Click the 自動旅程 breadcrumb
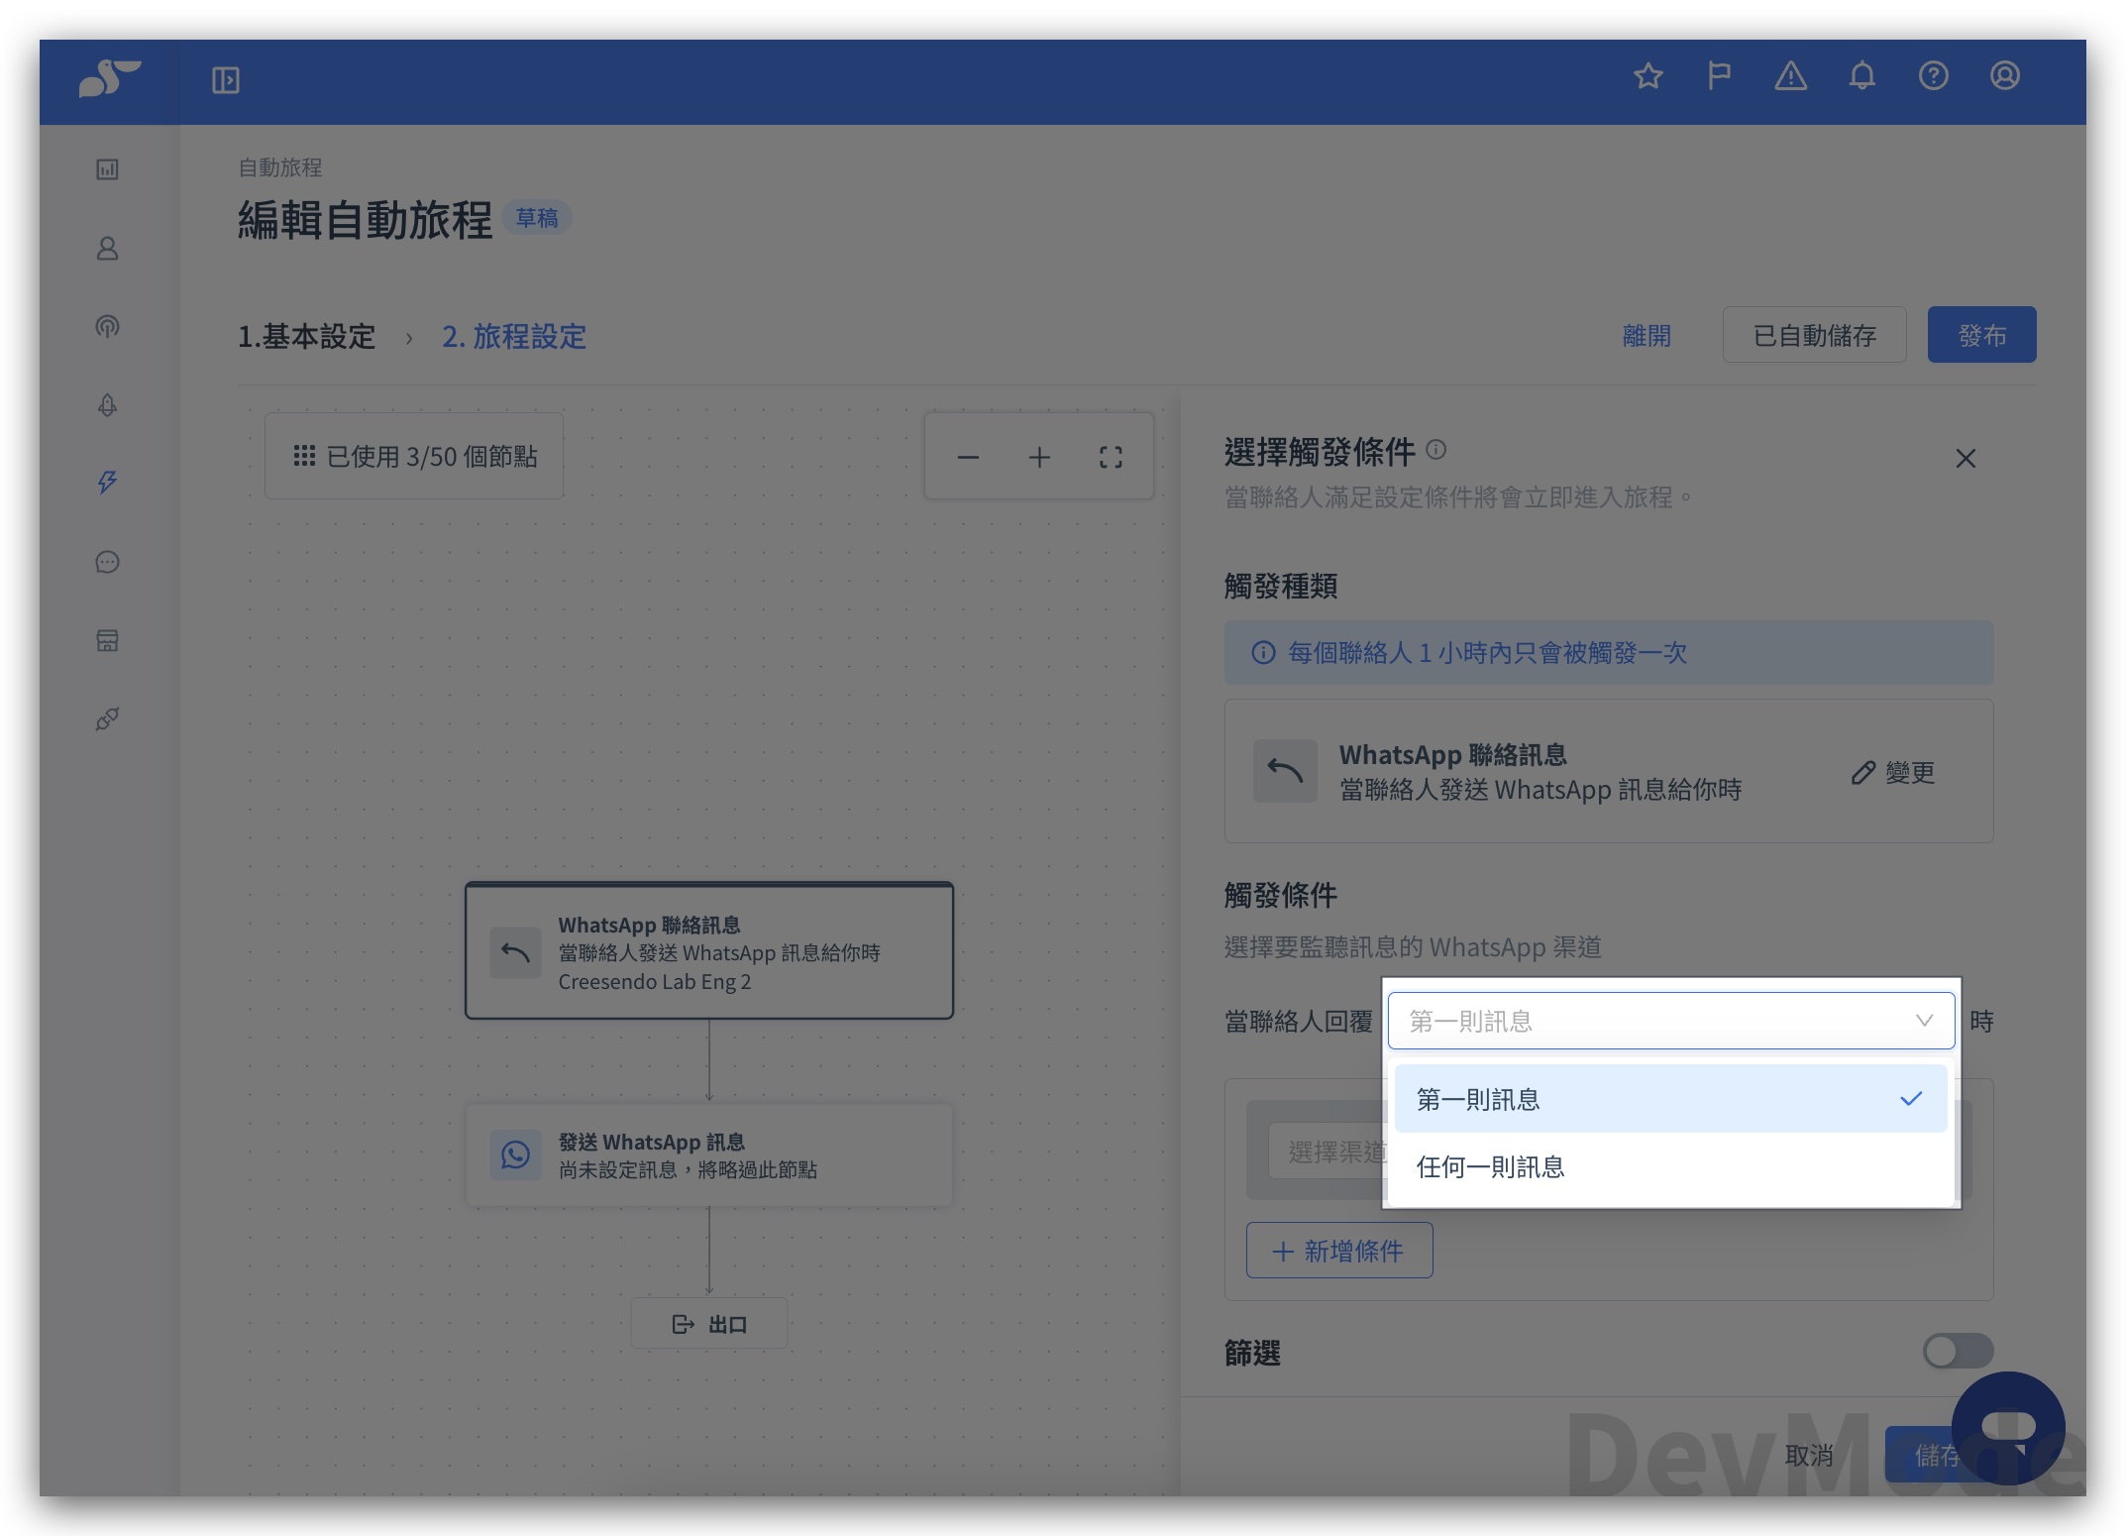The height and width of the screenshot is (1536, 2126). [280, 167]
